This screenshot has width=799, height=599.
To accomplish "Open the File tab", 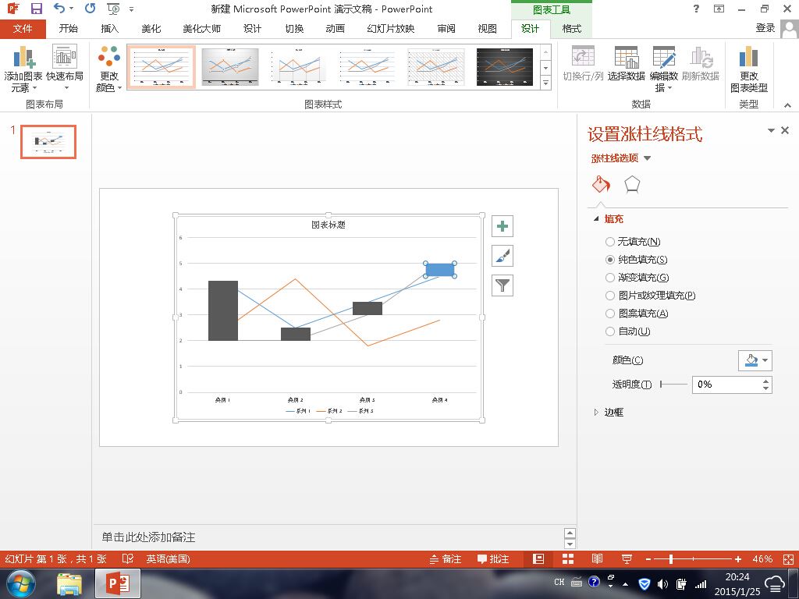I will (23, 29).
